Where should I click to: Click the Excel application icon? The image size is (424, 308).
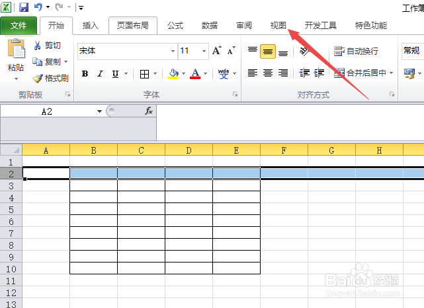pyautogui.click(x=6, y=7)
